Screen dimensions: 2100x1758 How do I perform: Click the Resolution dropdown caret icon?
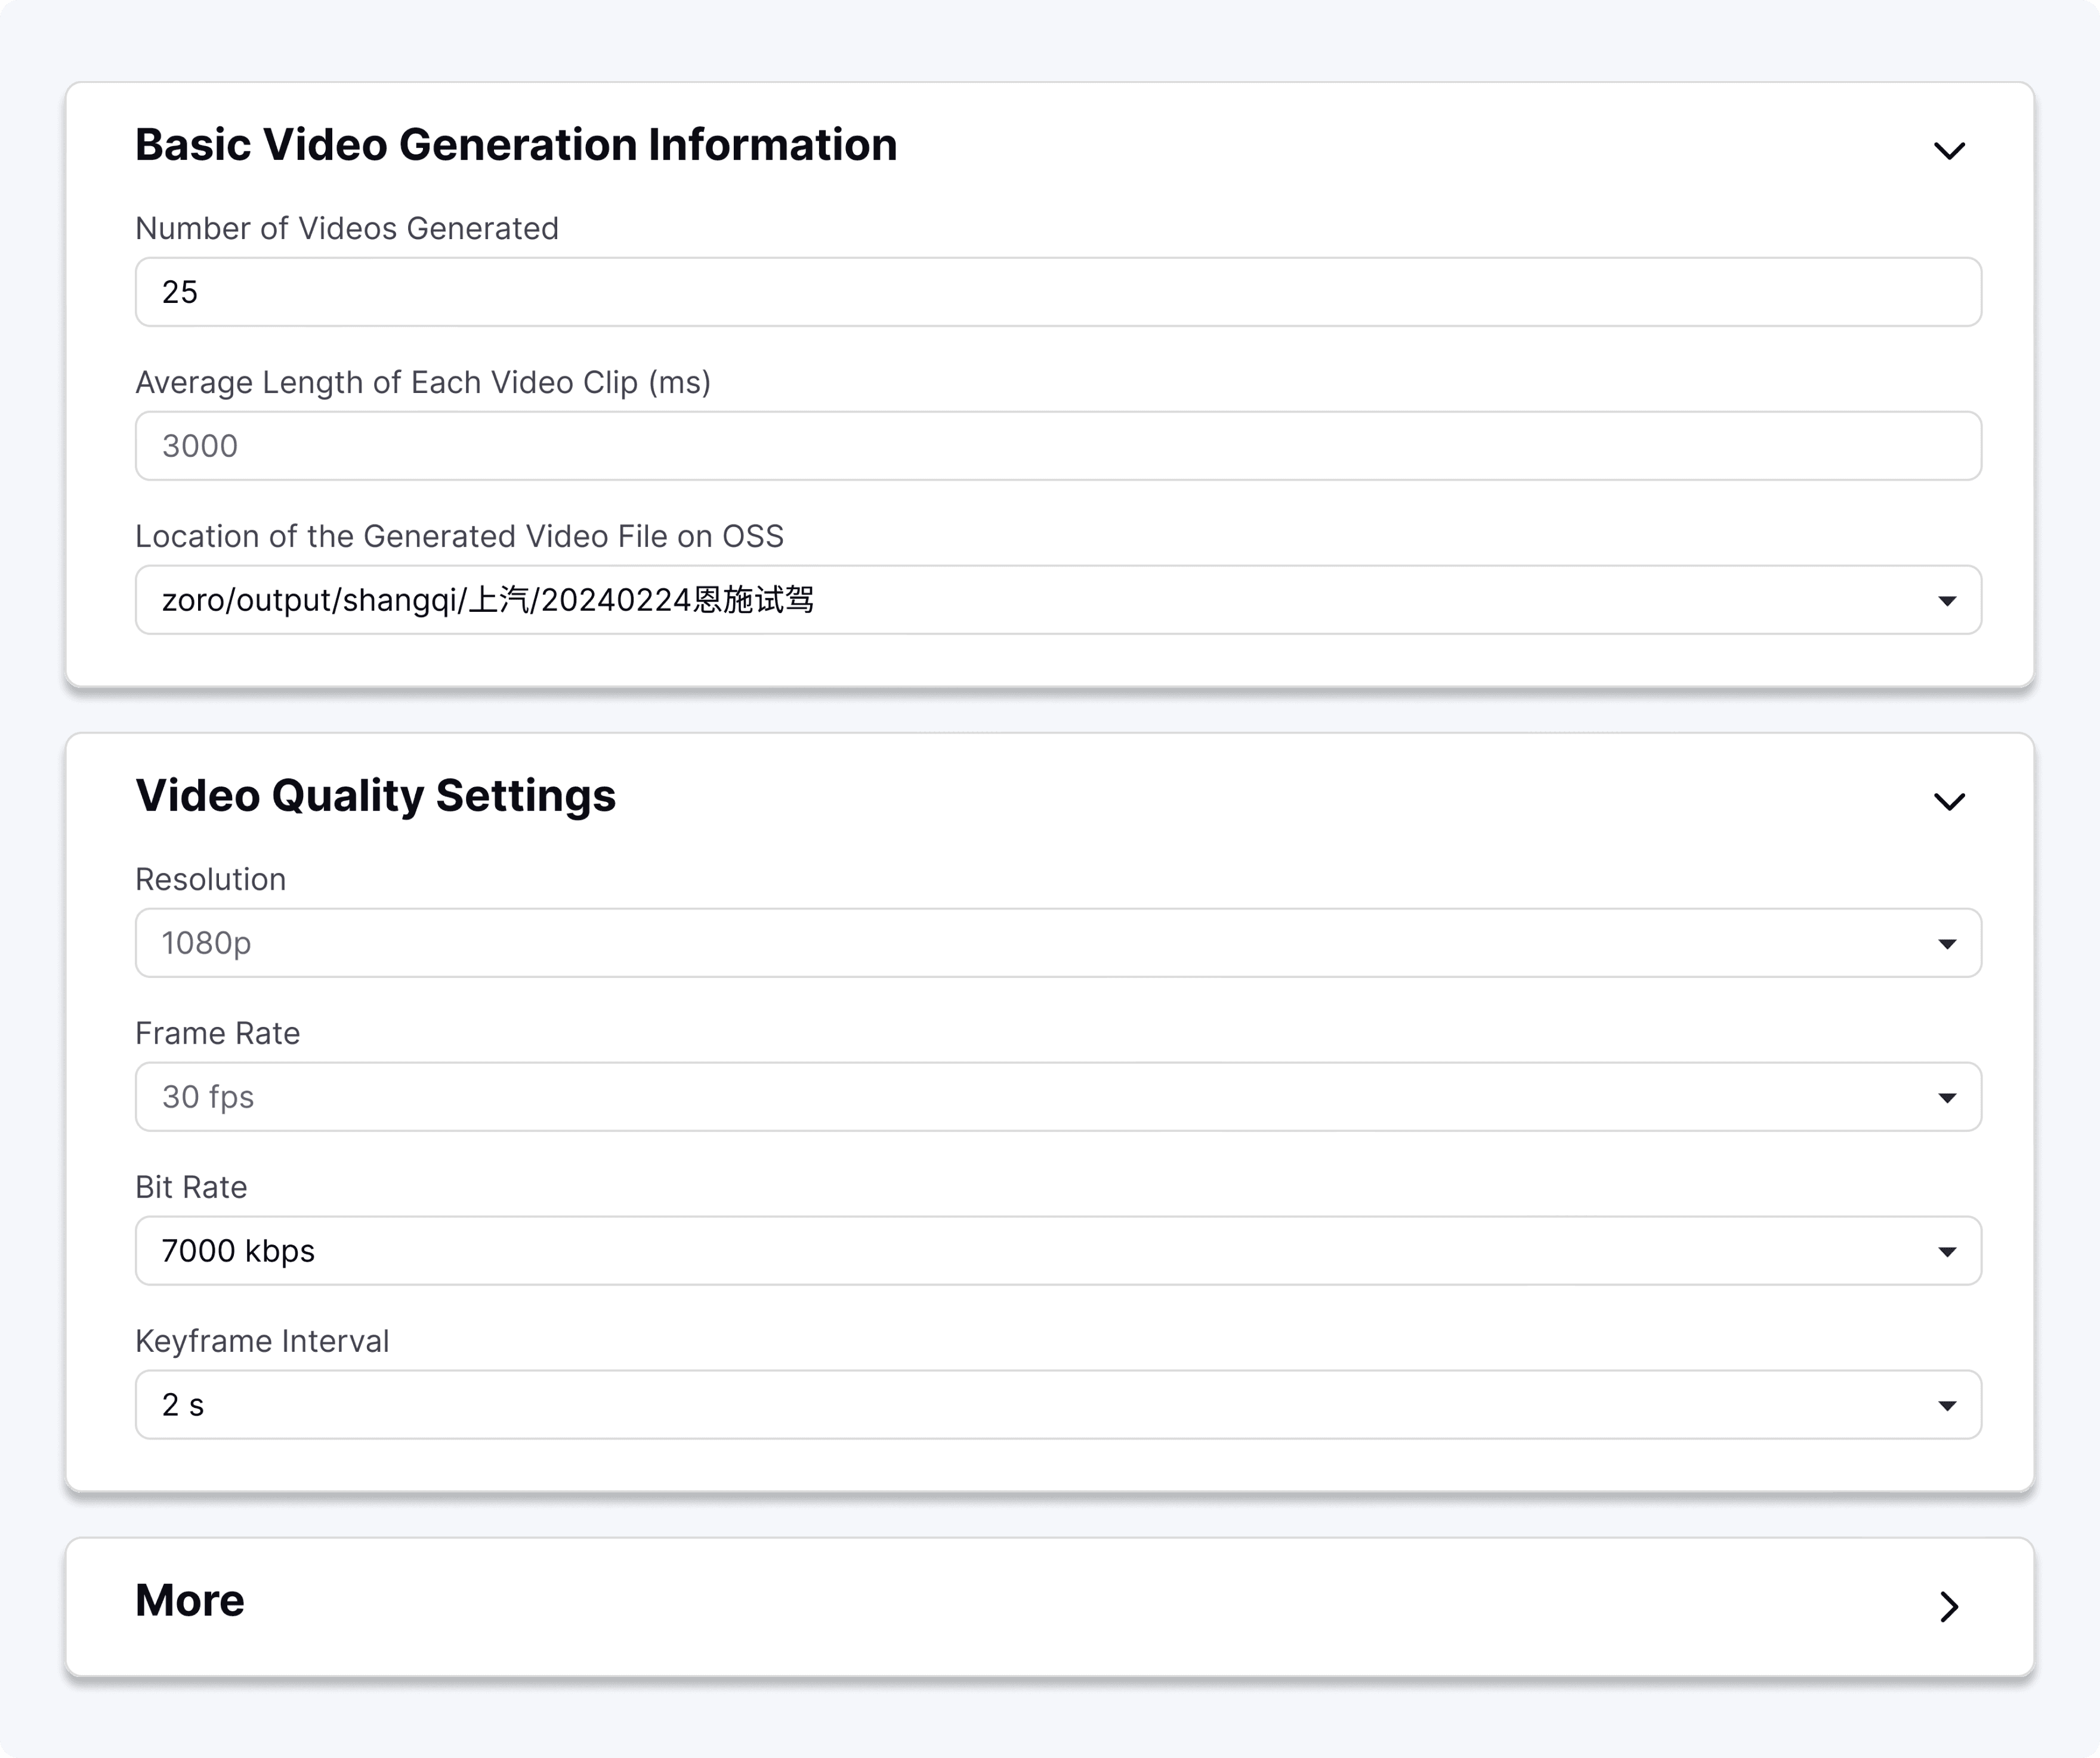click(1946, 943)
